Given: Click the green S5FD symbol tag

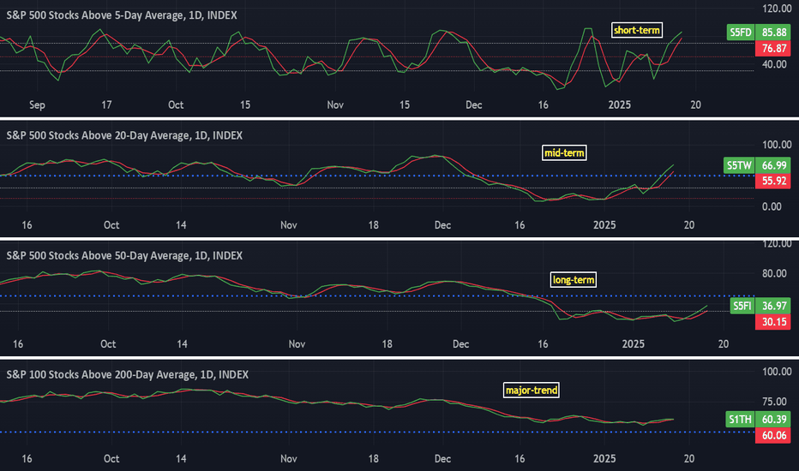Looking at the screenshot, I should point(741,33).
